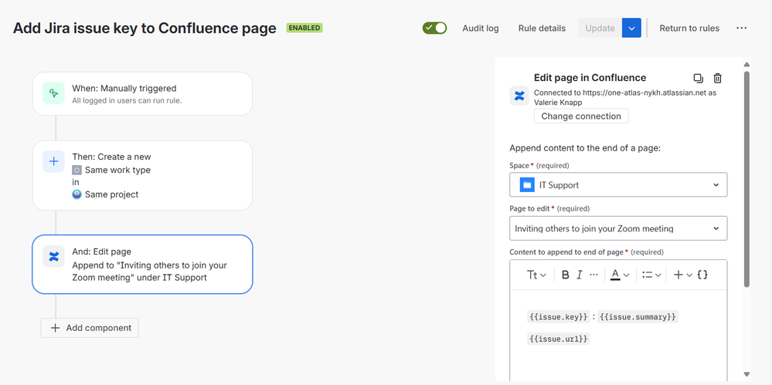Apply bold formatting
Screen dimensions: 772x385
coord(565,275)
